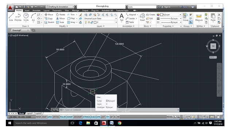
Task: Switch to the Parametric ribbon tab
Action: click(x=57, y=11)
